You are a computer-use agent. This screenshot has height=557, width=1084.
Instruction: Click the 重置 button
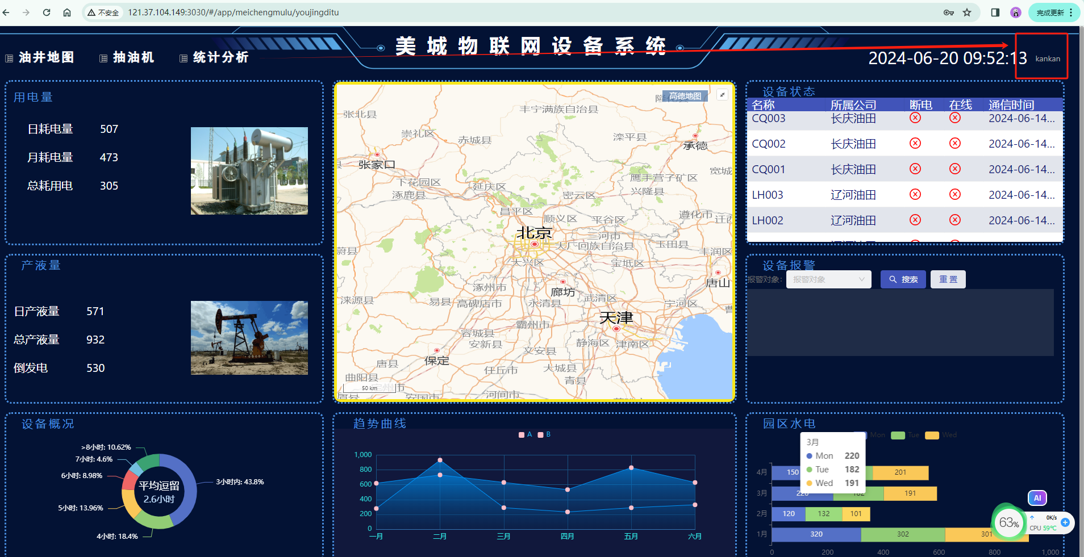coord(948,279)
